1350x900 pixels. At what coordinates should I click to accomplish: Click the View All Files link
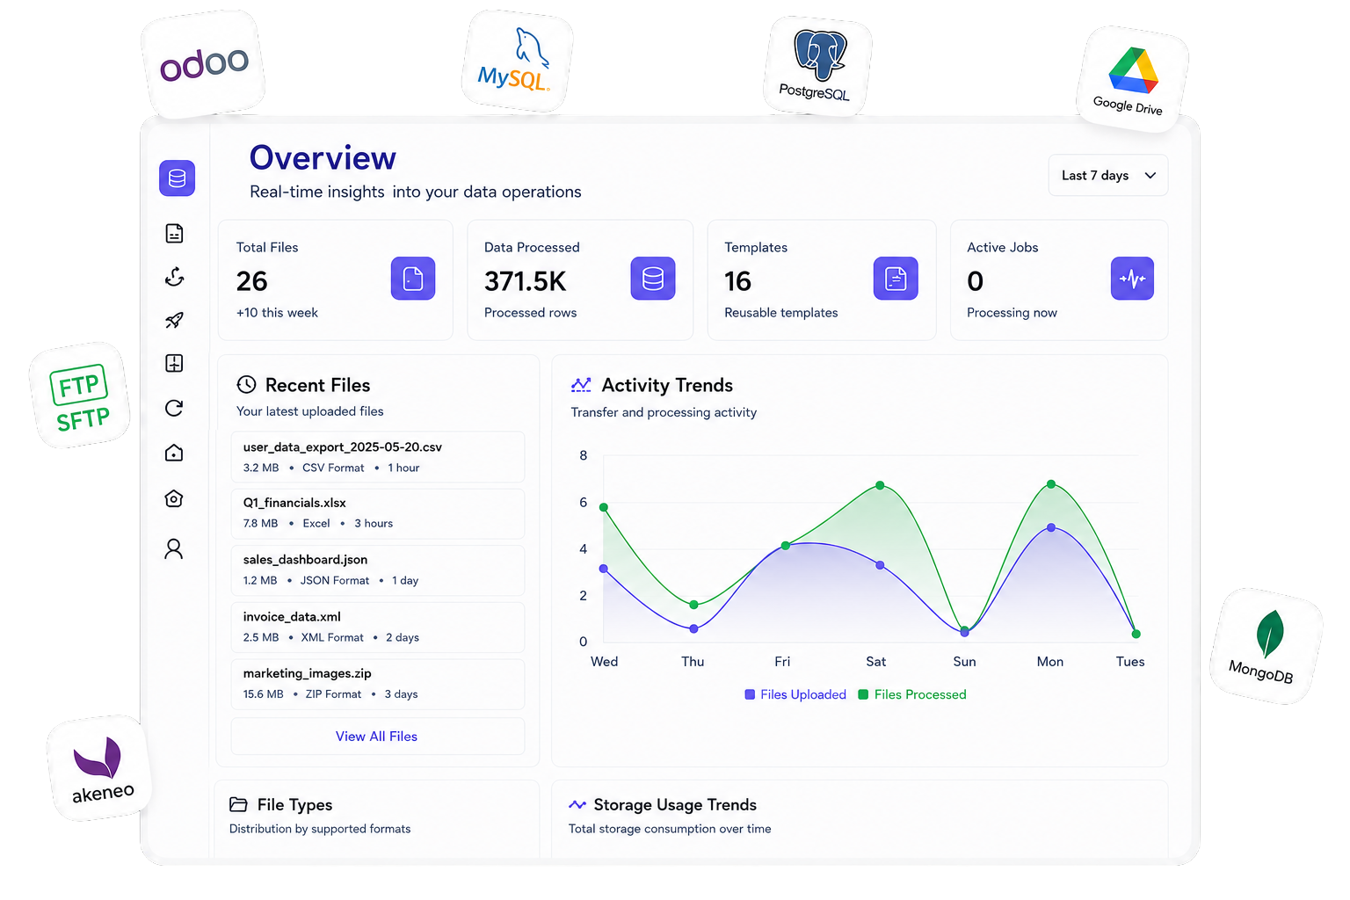377,737
